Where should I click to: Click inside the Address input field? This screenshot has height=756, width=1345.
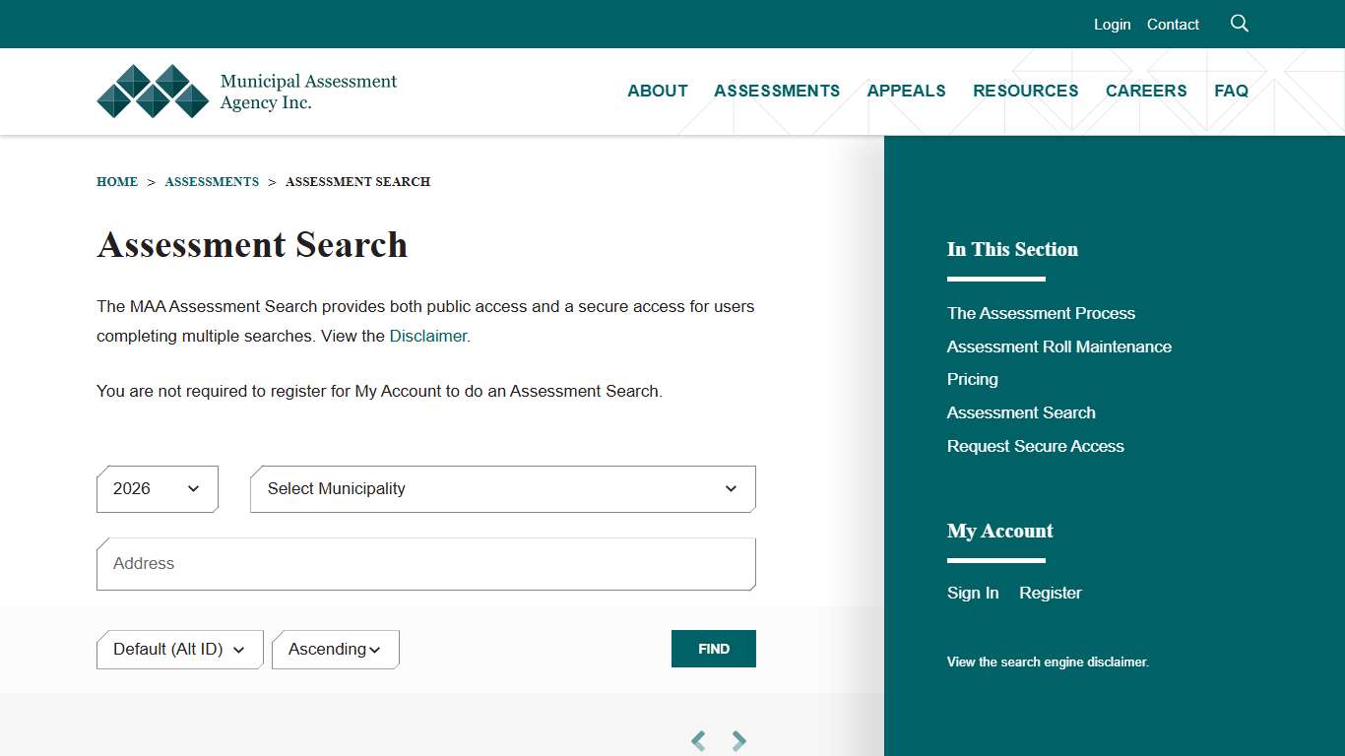point(425,563)
